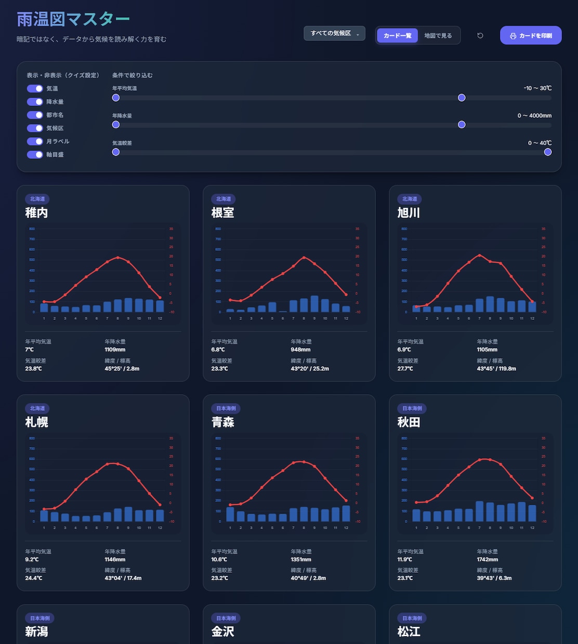Image resolution: width=578 pixels, height=644 pixels.
Task: Click the カードを印刷 button
Action: [x=531, y=35]
